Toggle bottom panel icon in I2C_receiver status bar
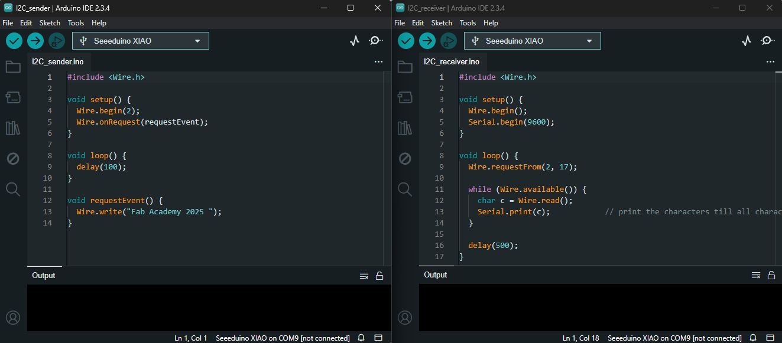The height and width of the screenshot is (343, 782). [x=770, y=338]
